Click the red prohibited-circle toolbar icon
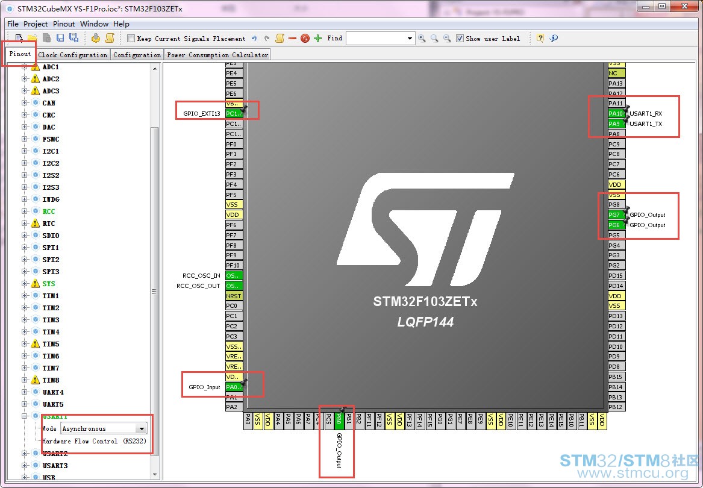This screenshot has width=703, height=488. coord(305,39)
